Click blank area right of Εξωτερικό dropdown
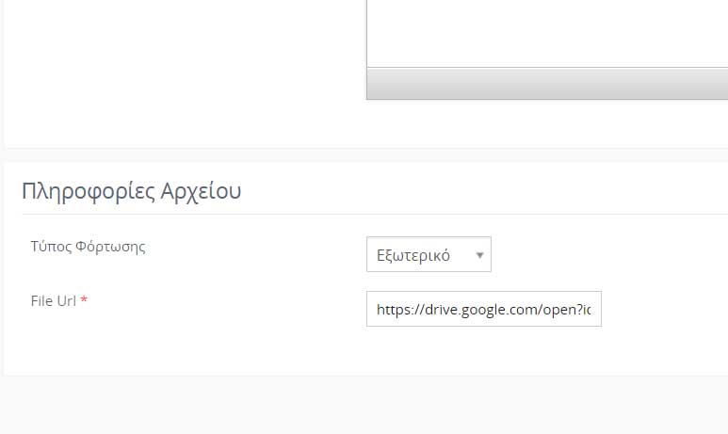The width and height of the screenshot is (728, 434). tap(608, 254)
